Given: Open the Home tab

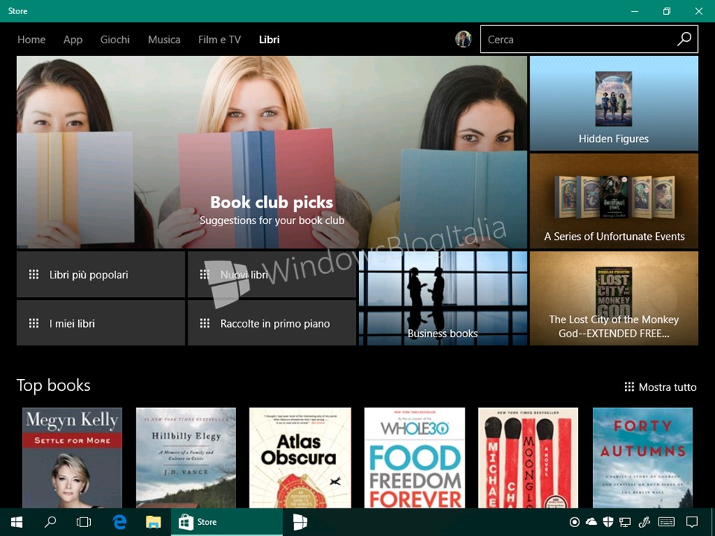Looking at the screenshot, I should 31,39.
